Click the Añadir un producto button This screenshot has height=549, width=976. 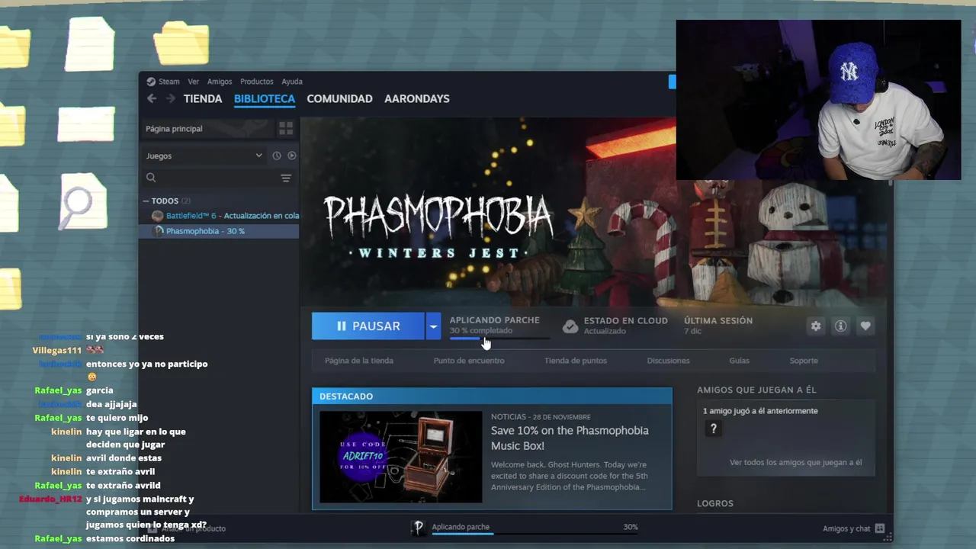tap(188, 528)
